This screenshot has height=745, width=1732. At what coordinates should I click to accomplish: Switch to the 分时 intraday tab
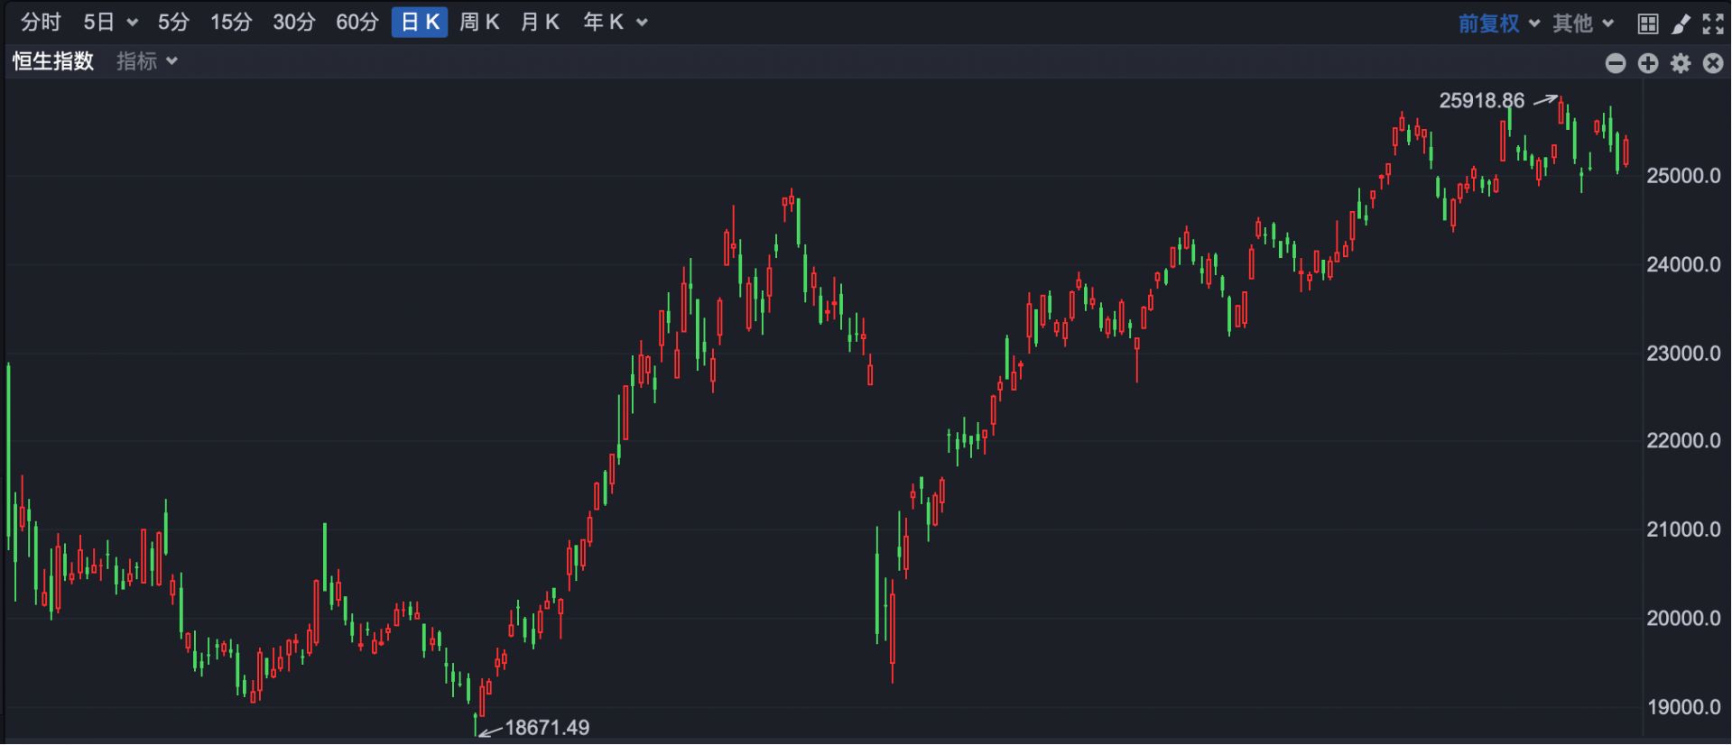(x=41, y=23)
